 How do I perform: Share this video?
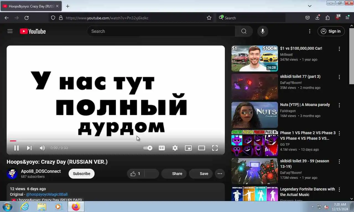[x=174, y=174]
